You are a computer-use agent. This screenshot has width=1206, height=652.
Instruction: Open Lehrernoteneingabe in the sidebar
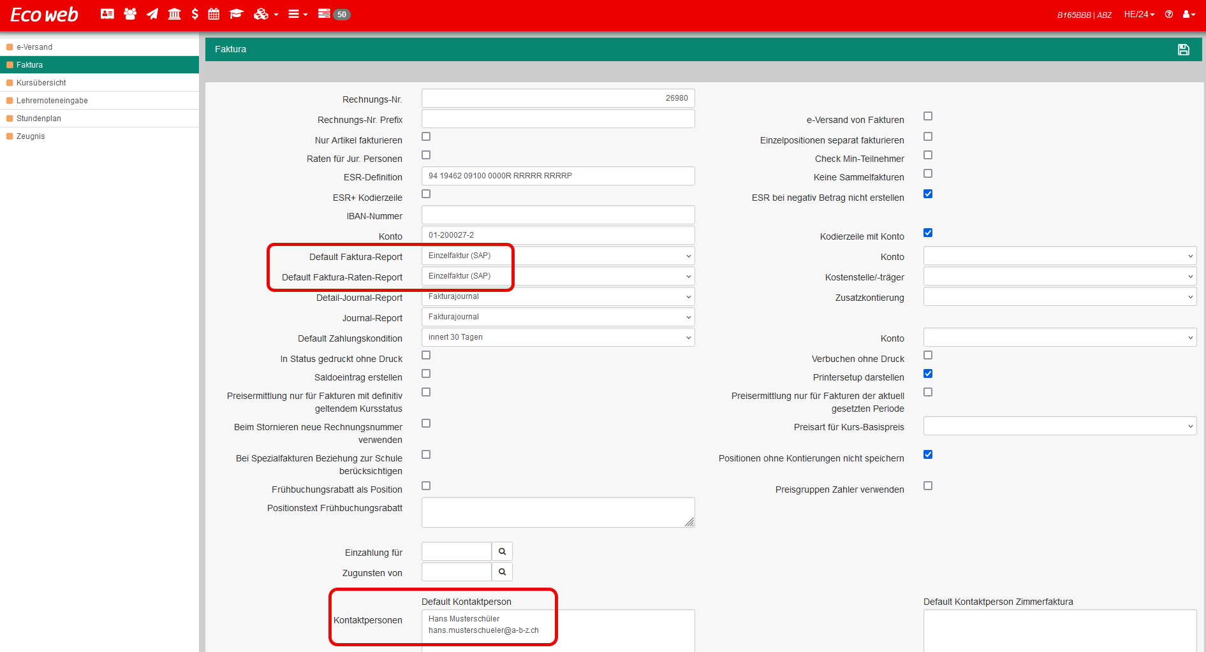pyautogui.click(x=99, y=101)
